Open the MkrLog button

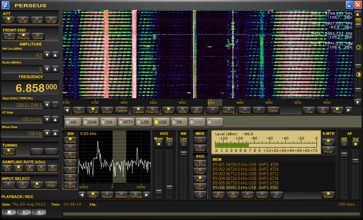[x=229, y=110]
